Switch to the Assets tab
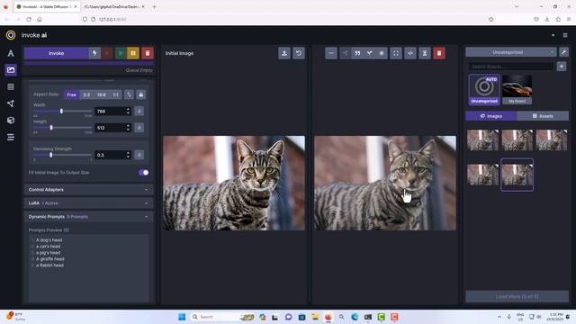The height and width of the screenshot is (324, 576). [543, 116]
